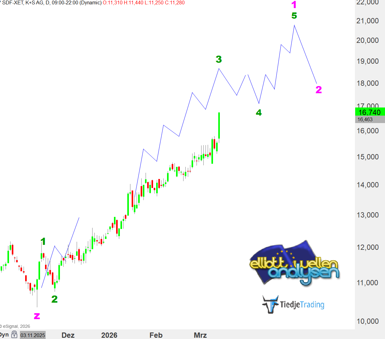Screen dimensions: 385x339
Task: Select the green wave 4 label
Action: click(x=259, y=112)
